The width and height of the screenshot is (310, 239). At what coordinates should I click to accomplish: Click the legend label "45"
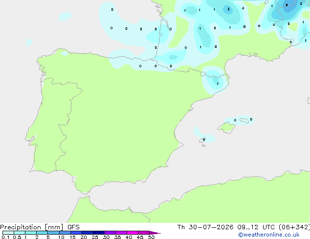pos(140,237)
